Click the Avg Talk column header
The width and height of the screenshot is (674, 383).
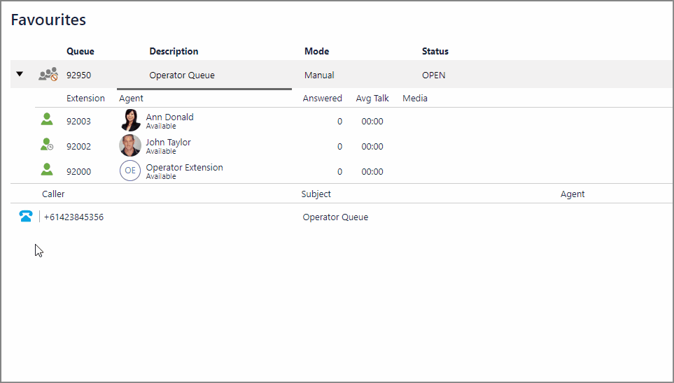[x=372, y=99]
